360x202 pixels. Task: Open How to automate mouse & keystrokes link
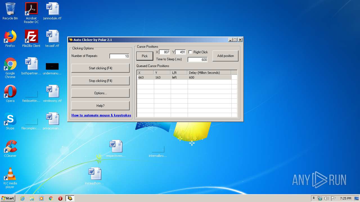pos(101,115)
